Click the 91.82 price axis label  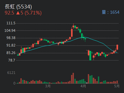(11, 45)
